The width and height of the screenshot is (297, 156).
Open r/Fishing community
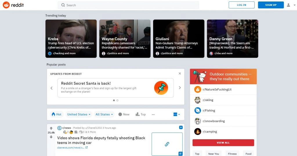[209, 111]
